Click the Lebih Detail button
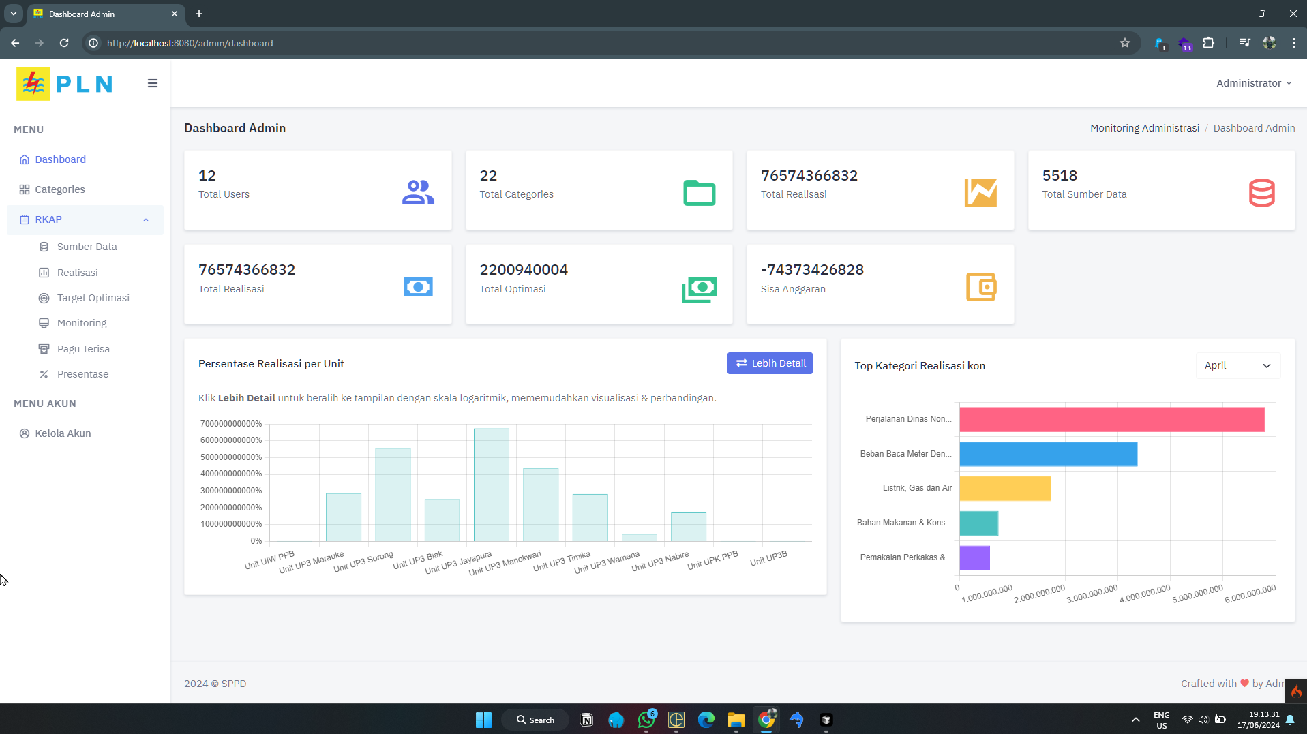This screenshot has width=1307, height=734. pyautogui.click(x=770, y=363)
